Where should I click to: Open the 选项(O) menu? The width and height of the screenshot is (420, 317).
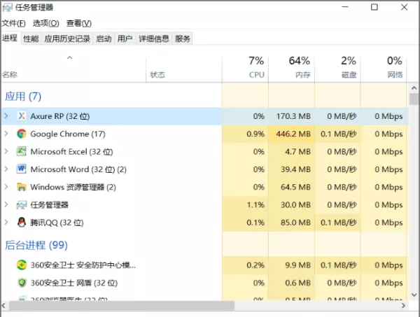tap(45, 23)
